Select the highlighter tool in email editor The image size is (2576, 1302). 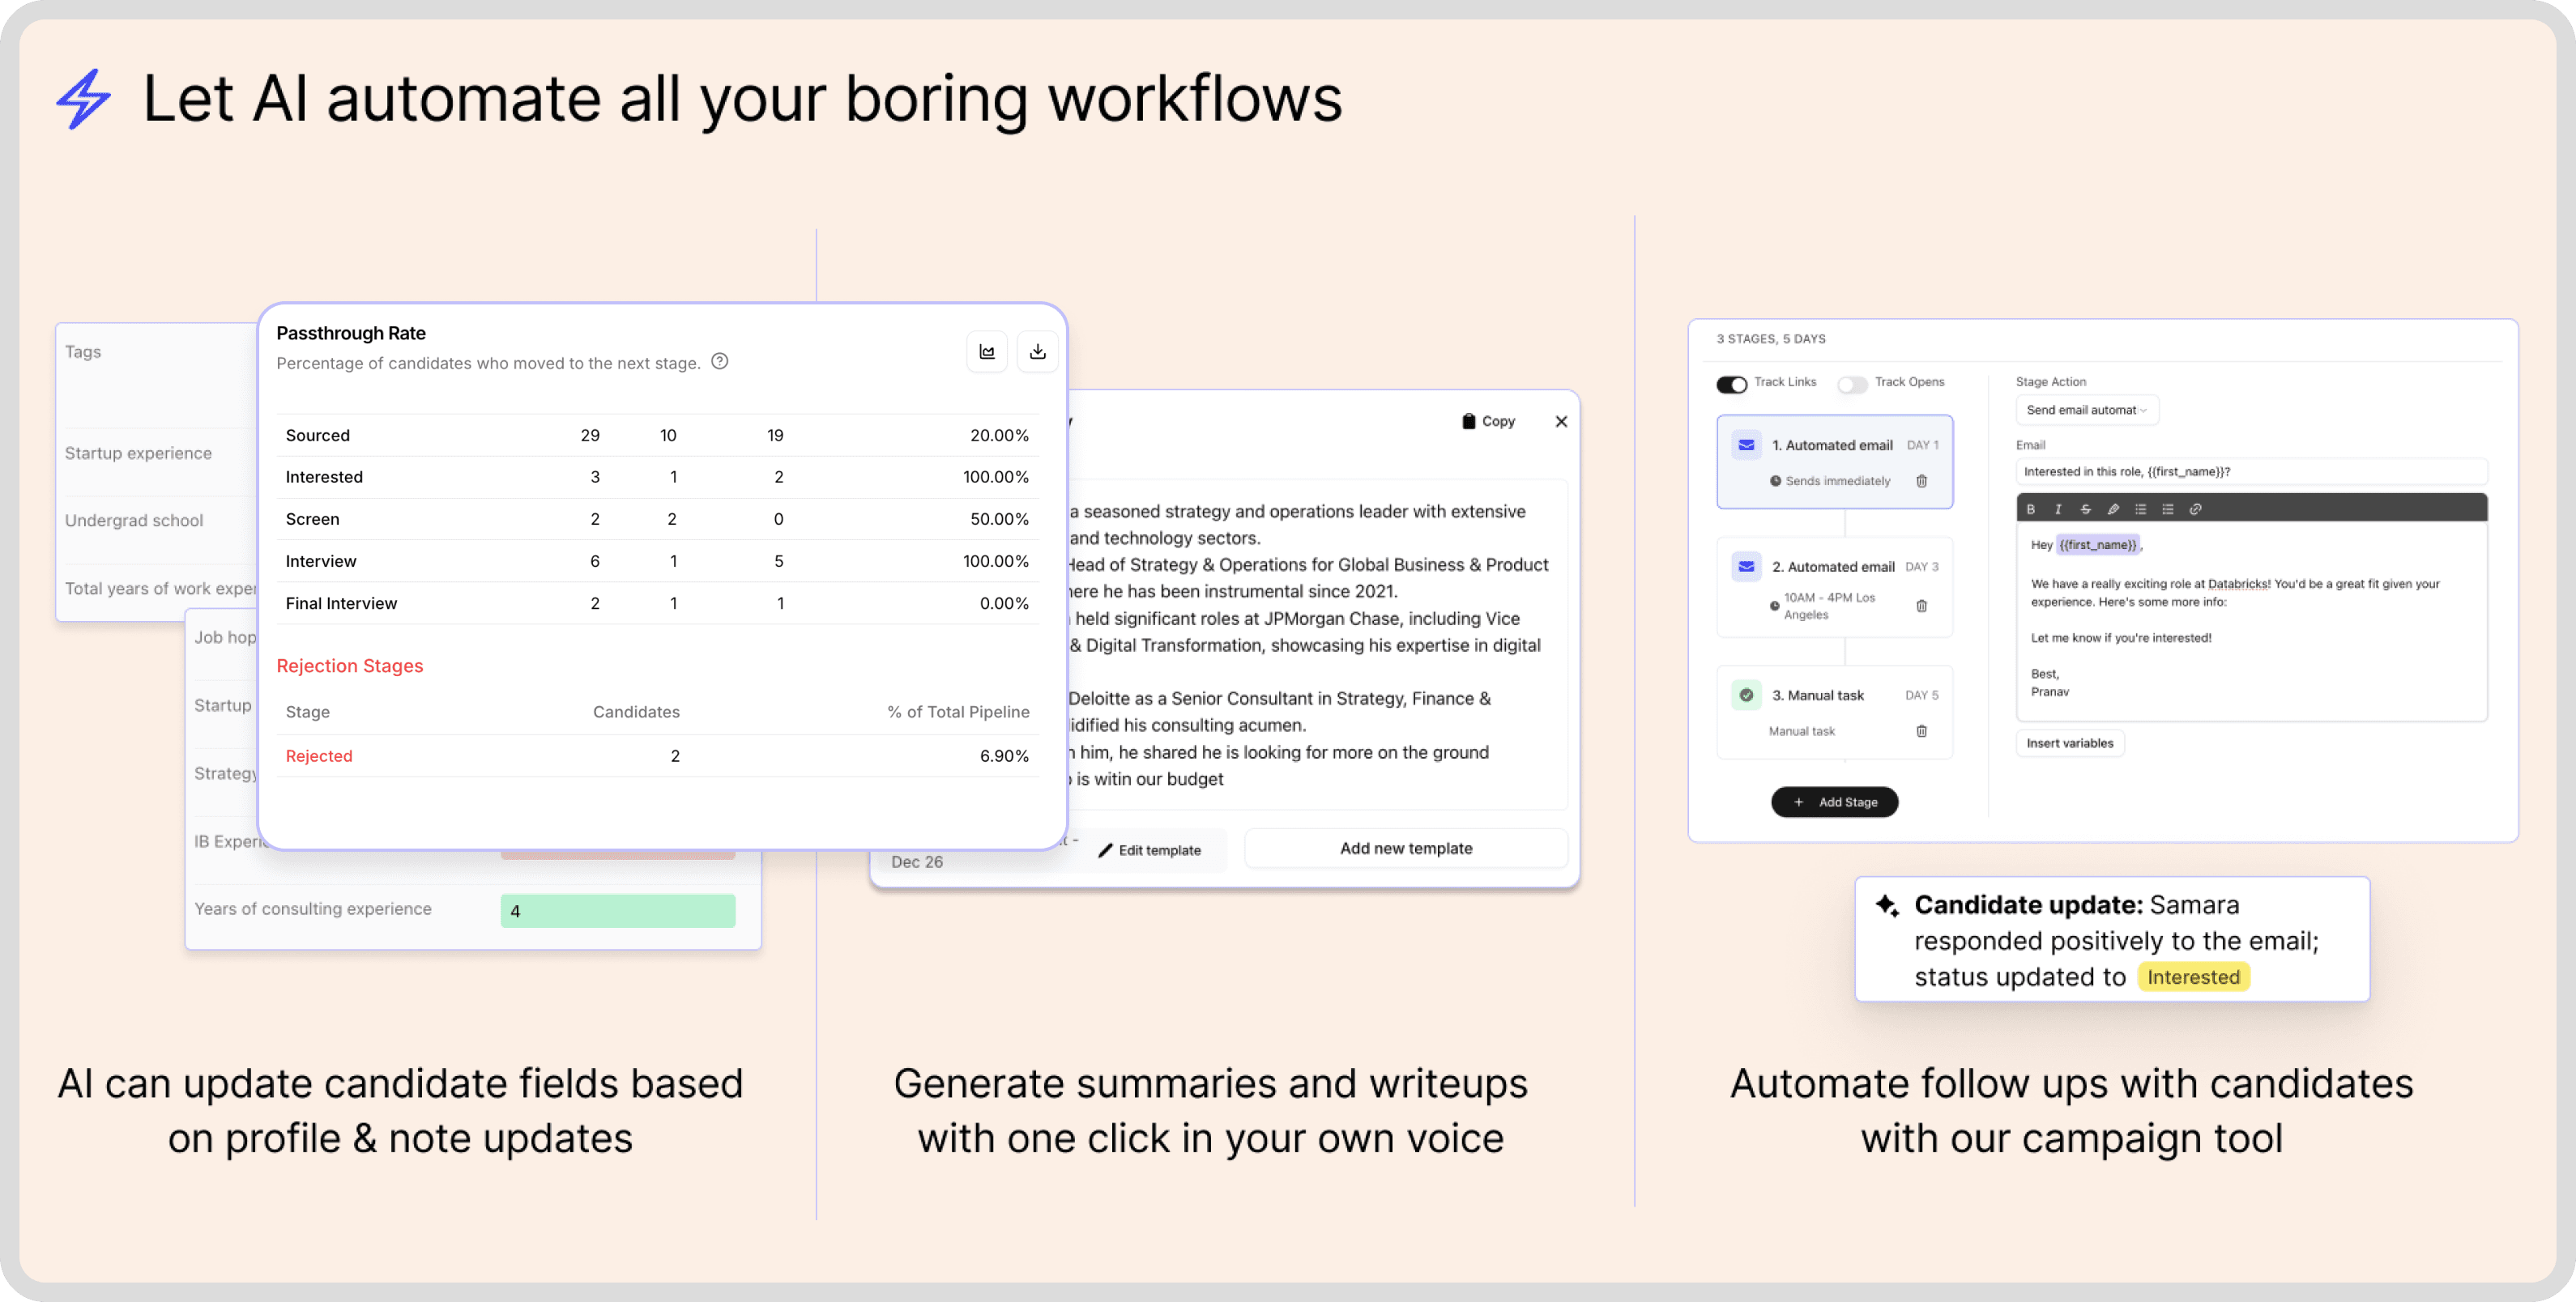(x=2113, y=508)
